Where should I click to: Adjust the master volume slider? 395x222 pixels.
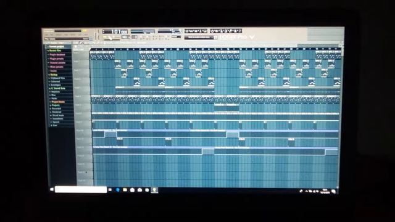coord(95,35)
